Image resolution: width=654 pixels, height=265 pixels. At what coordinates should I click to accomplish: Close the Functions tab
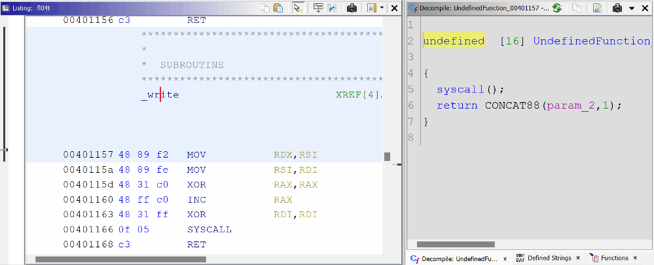click(635, 258)
